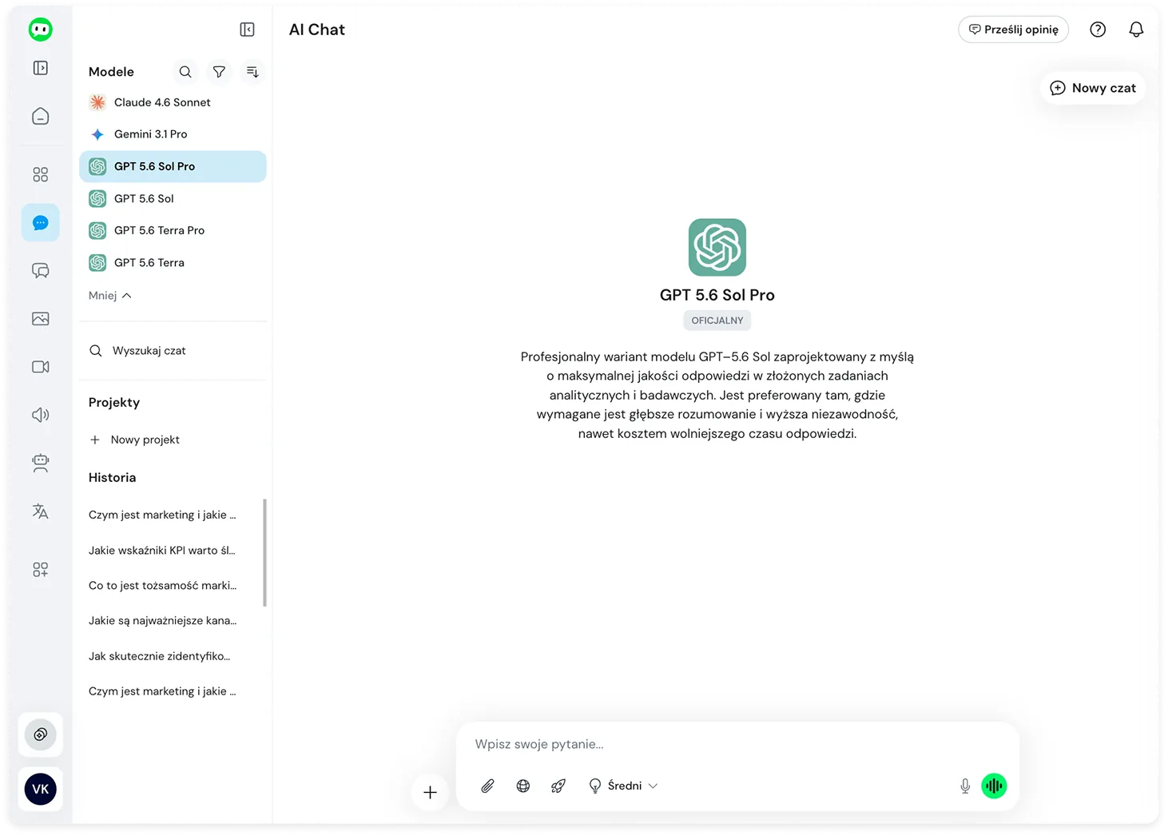Viewport: 1168px width, 836px height.
Task: Open the help question mark icon
Action: (x=1098, y=30)
